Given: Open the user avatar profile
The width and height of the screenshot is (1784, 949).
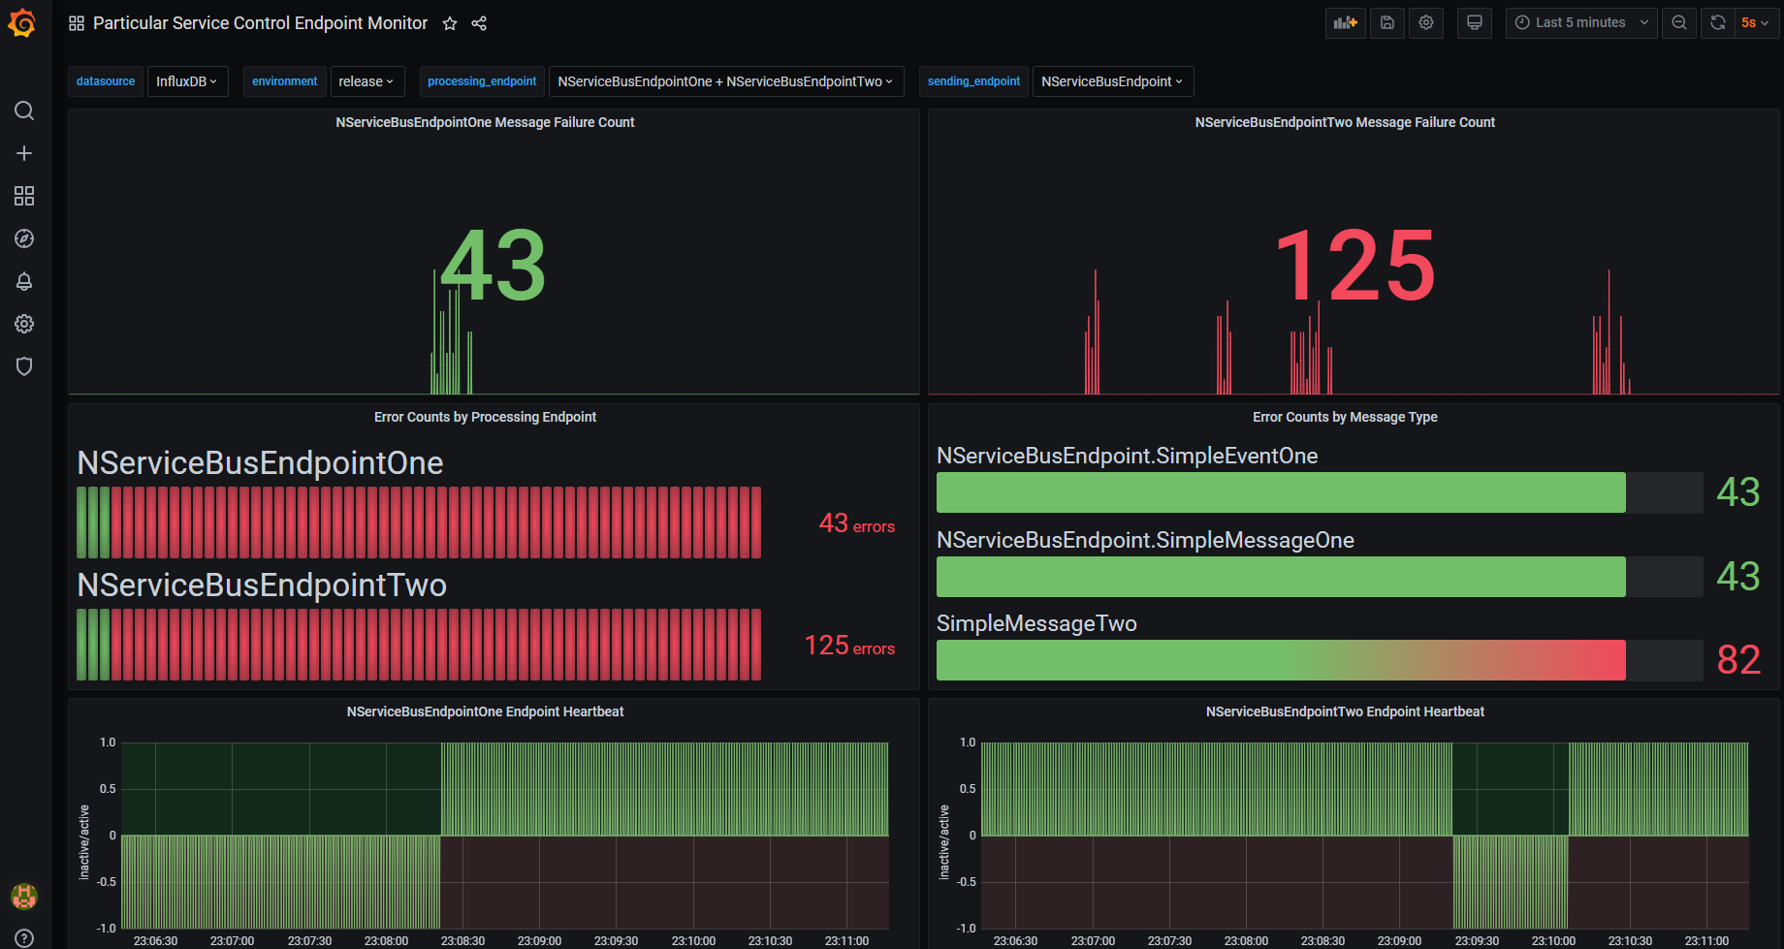Looking at the screenshot, I should point(24,896).
